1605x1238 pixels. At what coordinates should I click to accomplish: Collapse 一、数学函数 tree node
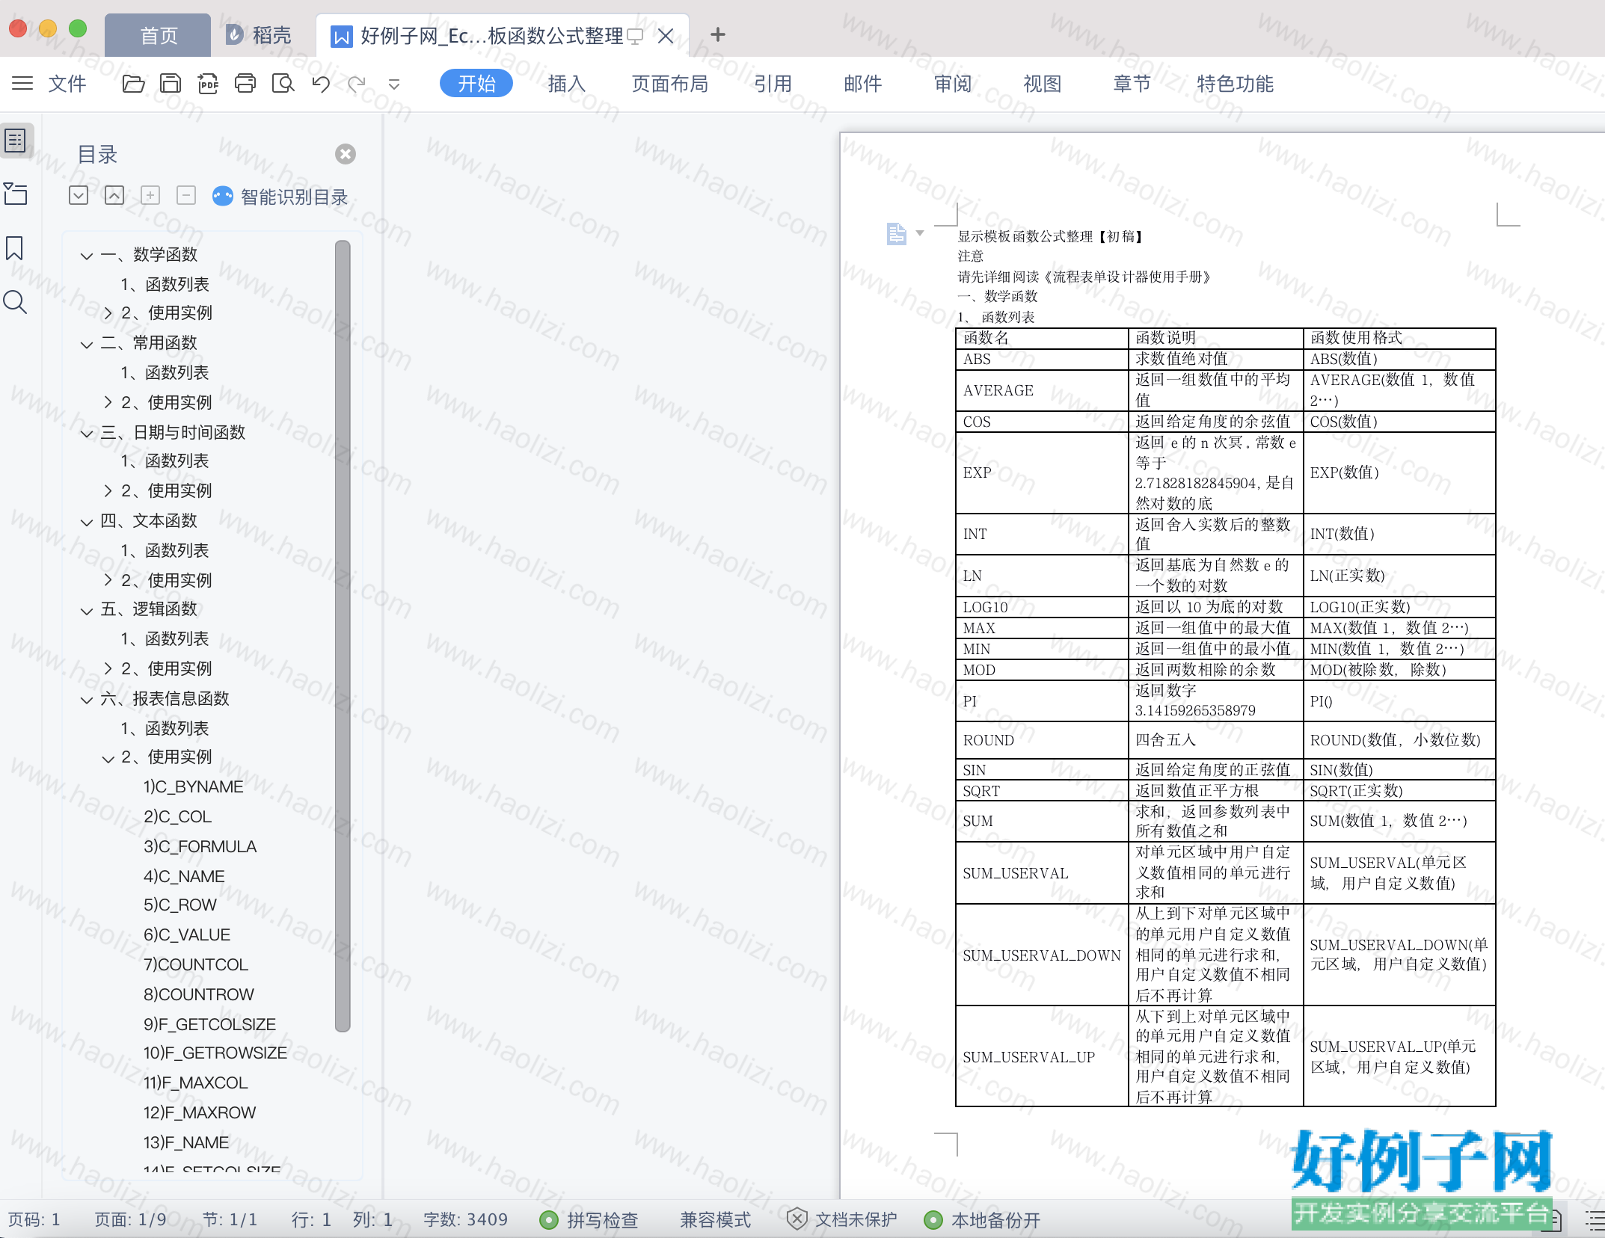87,256
